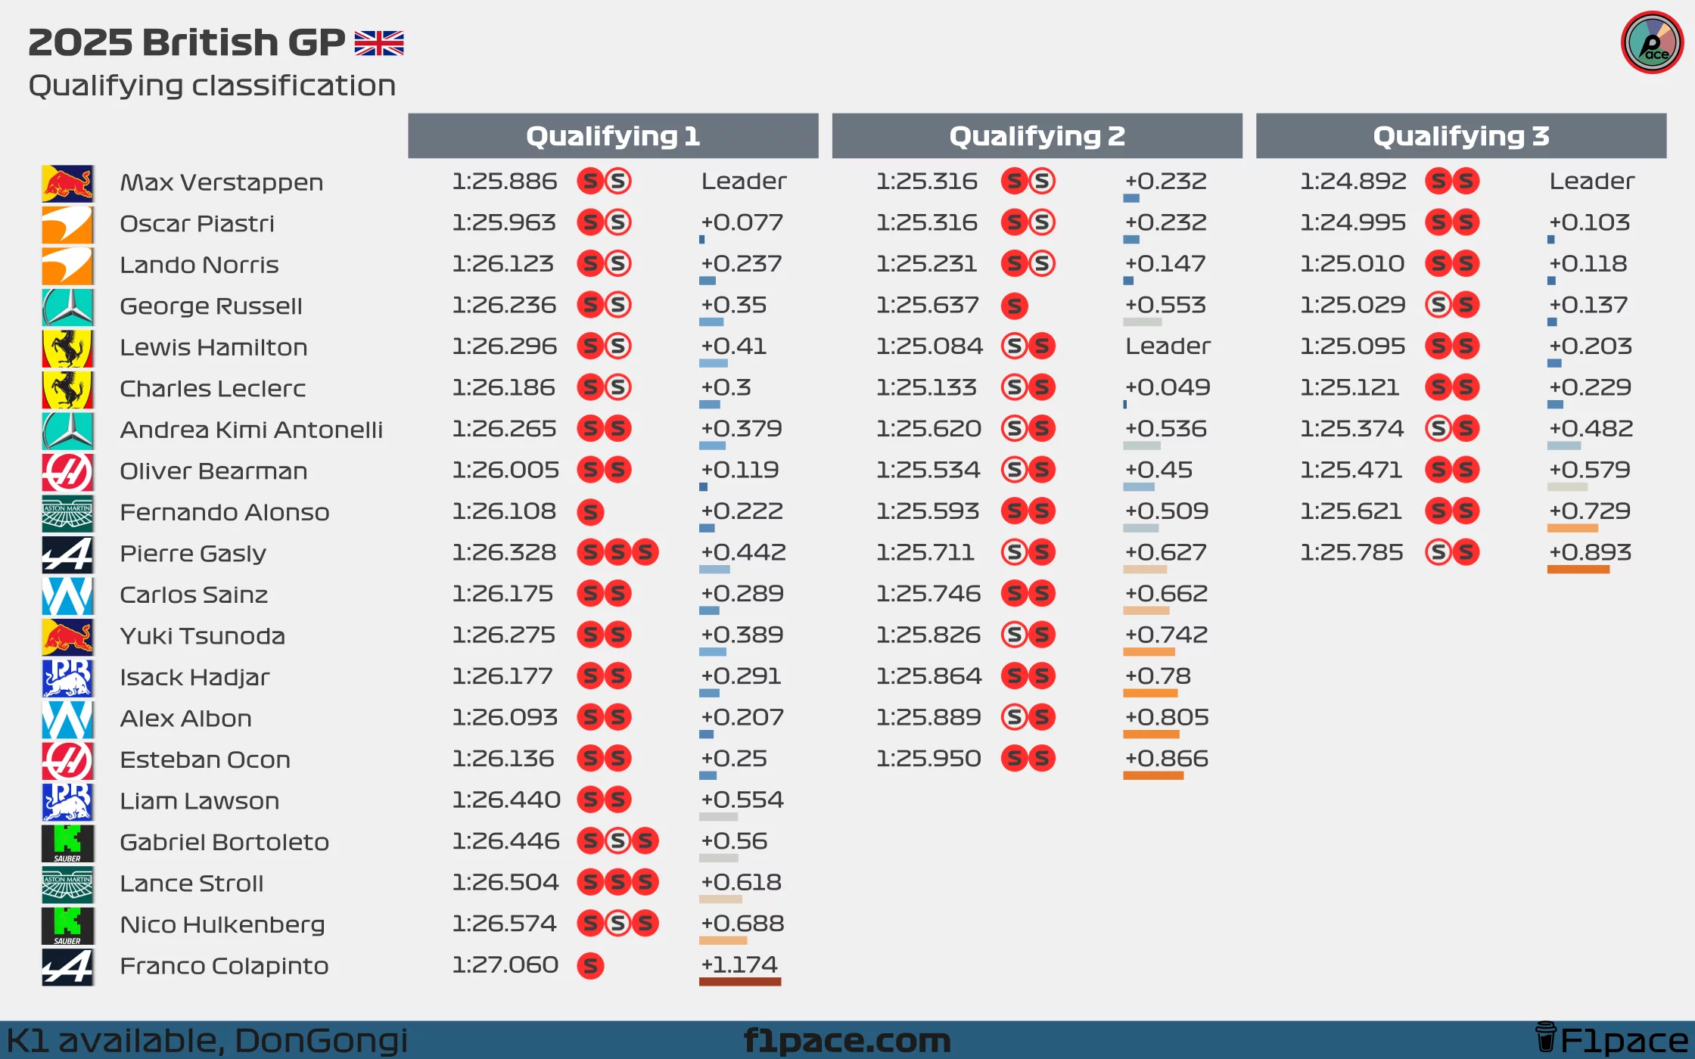Open the f1pace.com link in the footer
This screenshot has height=1059, width=1695.
847,1041
